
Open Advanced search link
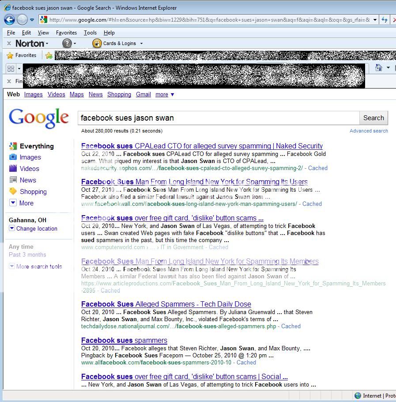coord(369,131)
